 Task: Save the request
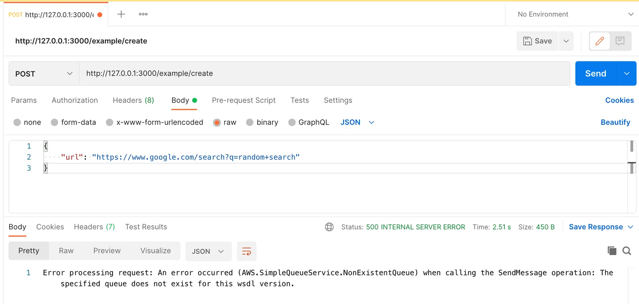538,41
